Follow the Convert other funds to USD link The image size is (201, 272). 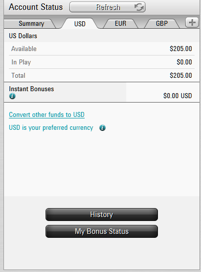(x=47, y=114)
